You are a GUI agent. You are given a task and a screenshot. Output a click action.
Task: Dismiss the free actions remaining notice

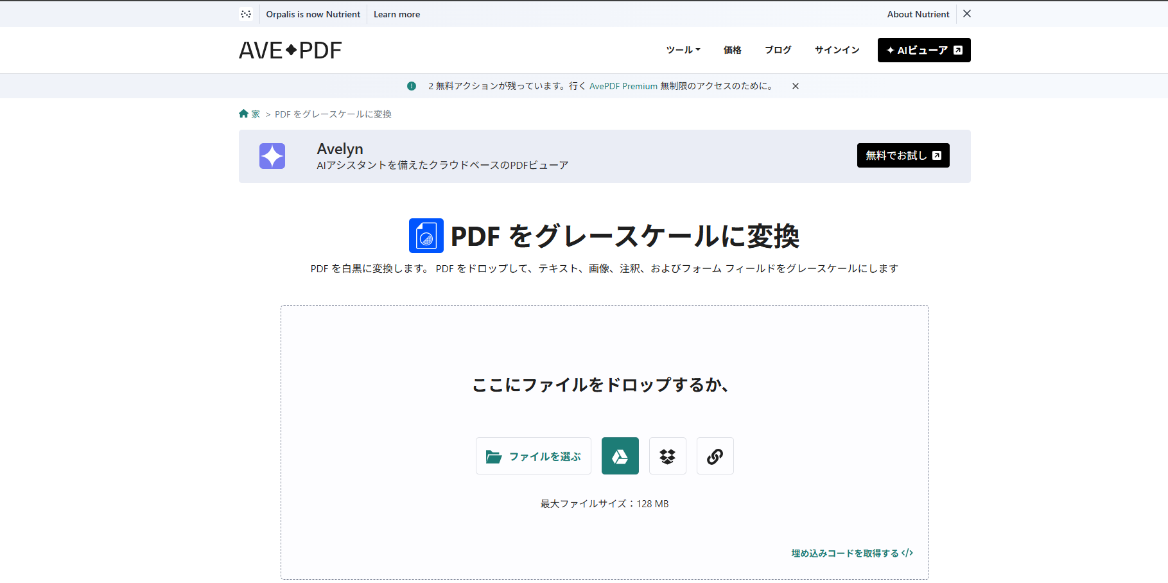pyautogui.click(x=796, y=86)
